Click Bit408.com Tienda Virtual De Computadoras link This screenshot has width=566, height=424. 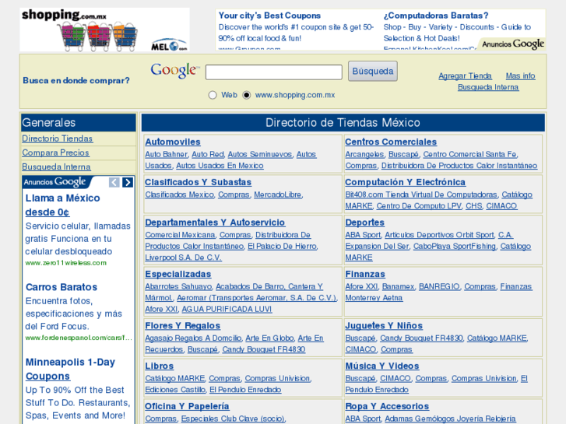pos(421,194)
